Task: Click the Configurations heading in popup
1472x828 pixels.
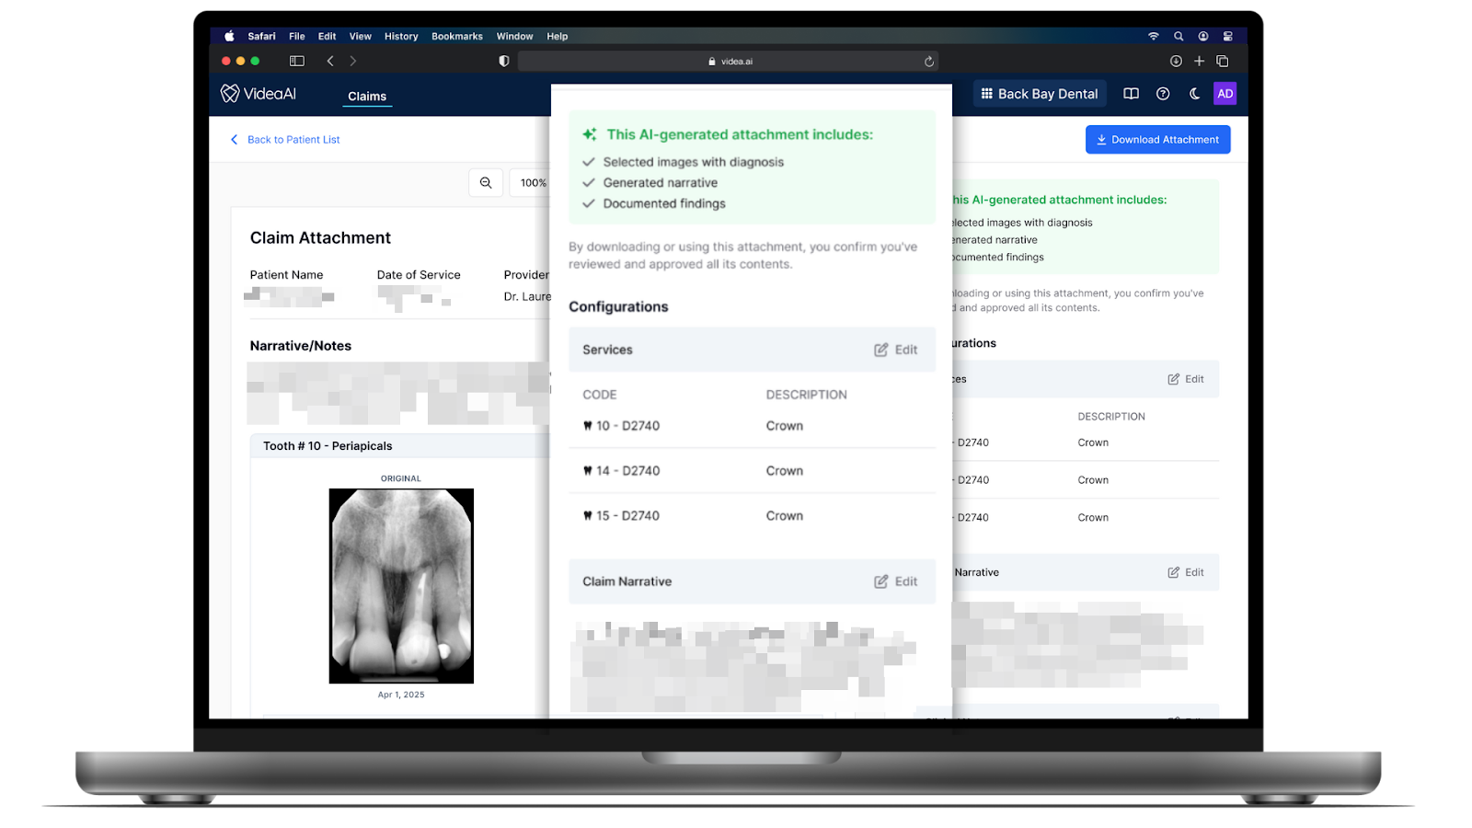Action: pos(618,307)
